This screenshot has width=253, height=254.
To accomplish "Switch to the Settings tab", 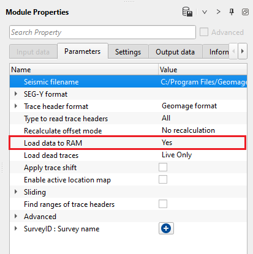I will pos(128,52).
